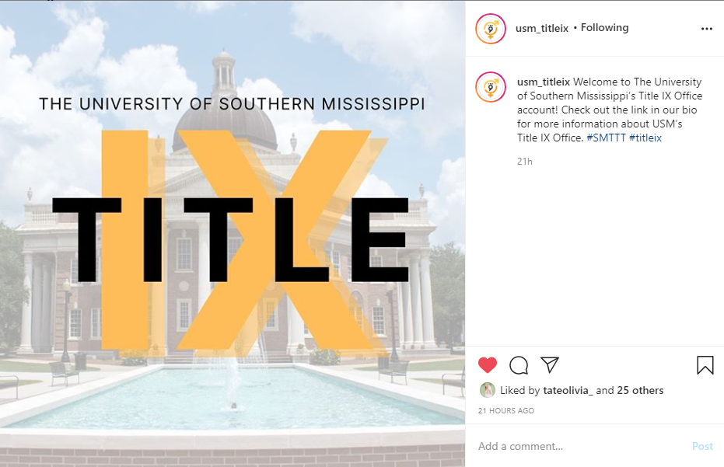Screen dimensions: 724x467
Task: Save post with bookmark icon
Action: [705, 365]
